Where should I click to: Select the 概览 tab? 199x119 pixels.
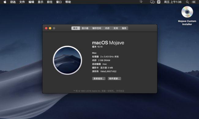click(76, 28)
